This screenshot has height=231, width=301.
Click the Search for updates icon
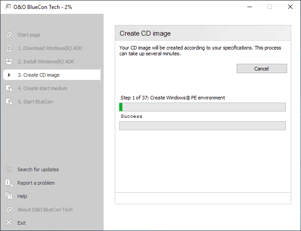coord(9,169)
